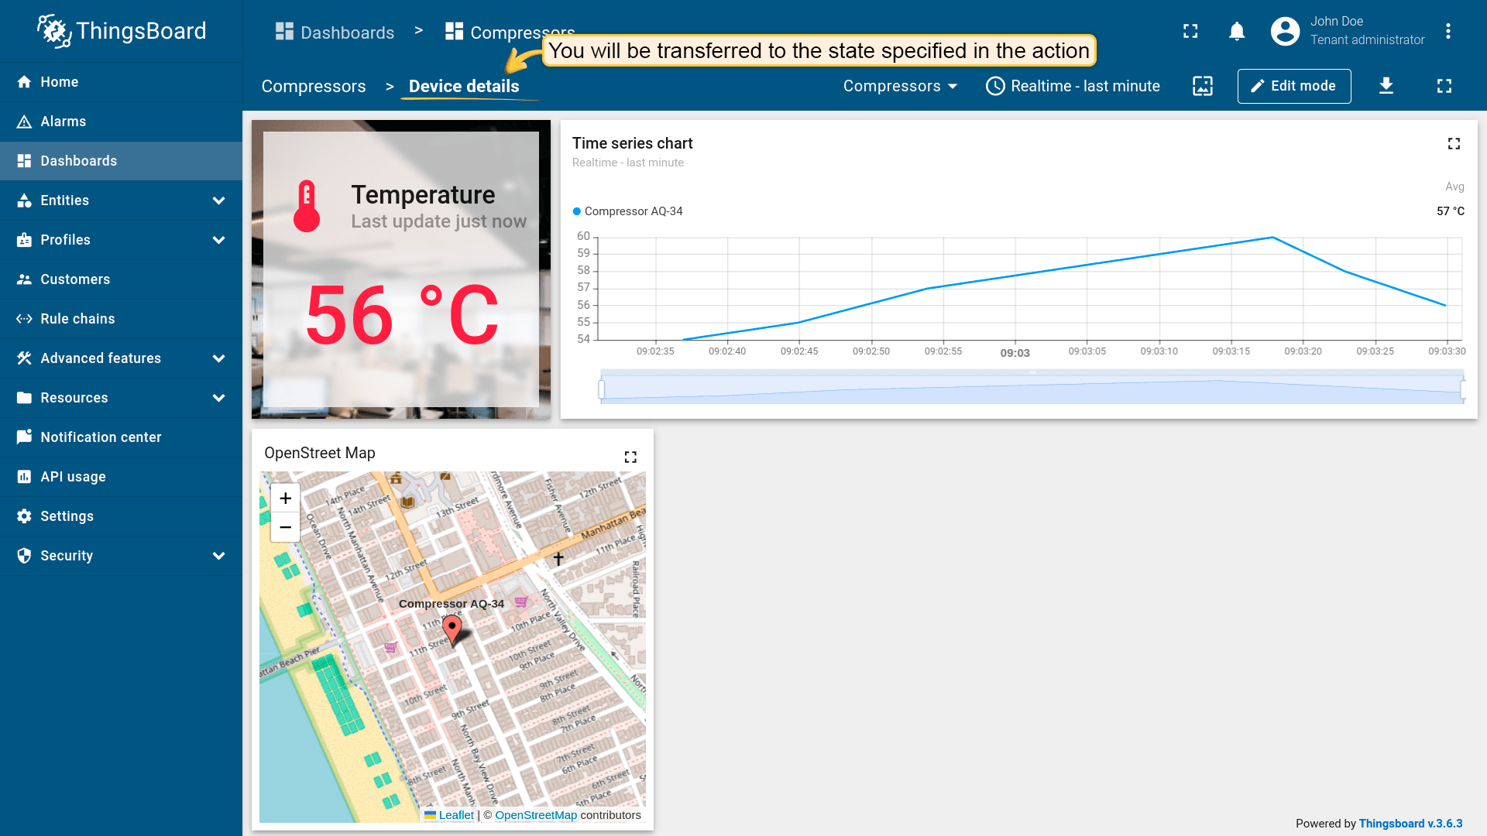
Task: Click the download dashboard icon
Action: tap(1386, 86)
